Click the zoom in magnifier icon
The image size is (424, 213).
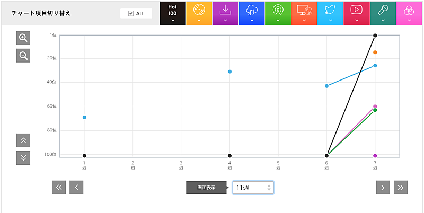[23, 38]
